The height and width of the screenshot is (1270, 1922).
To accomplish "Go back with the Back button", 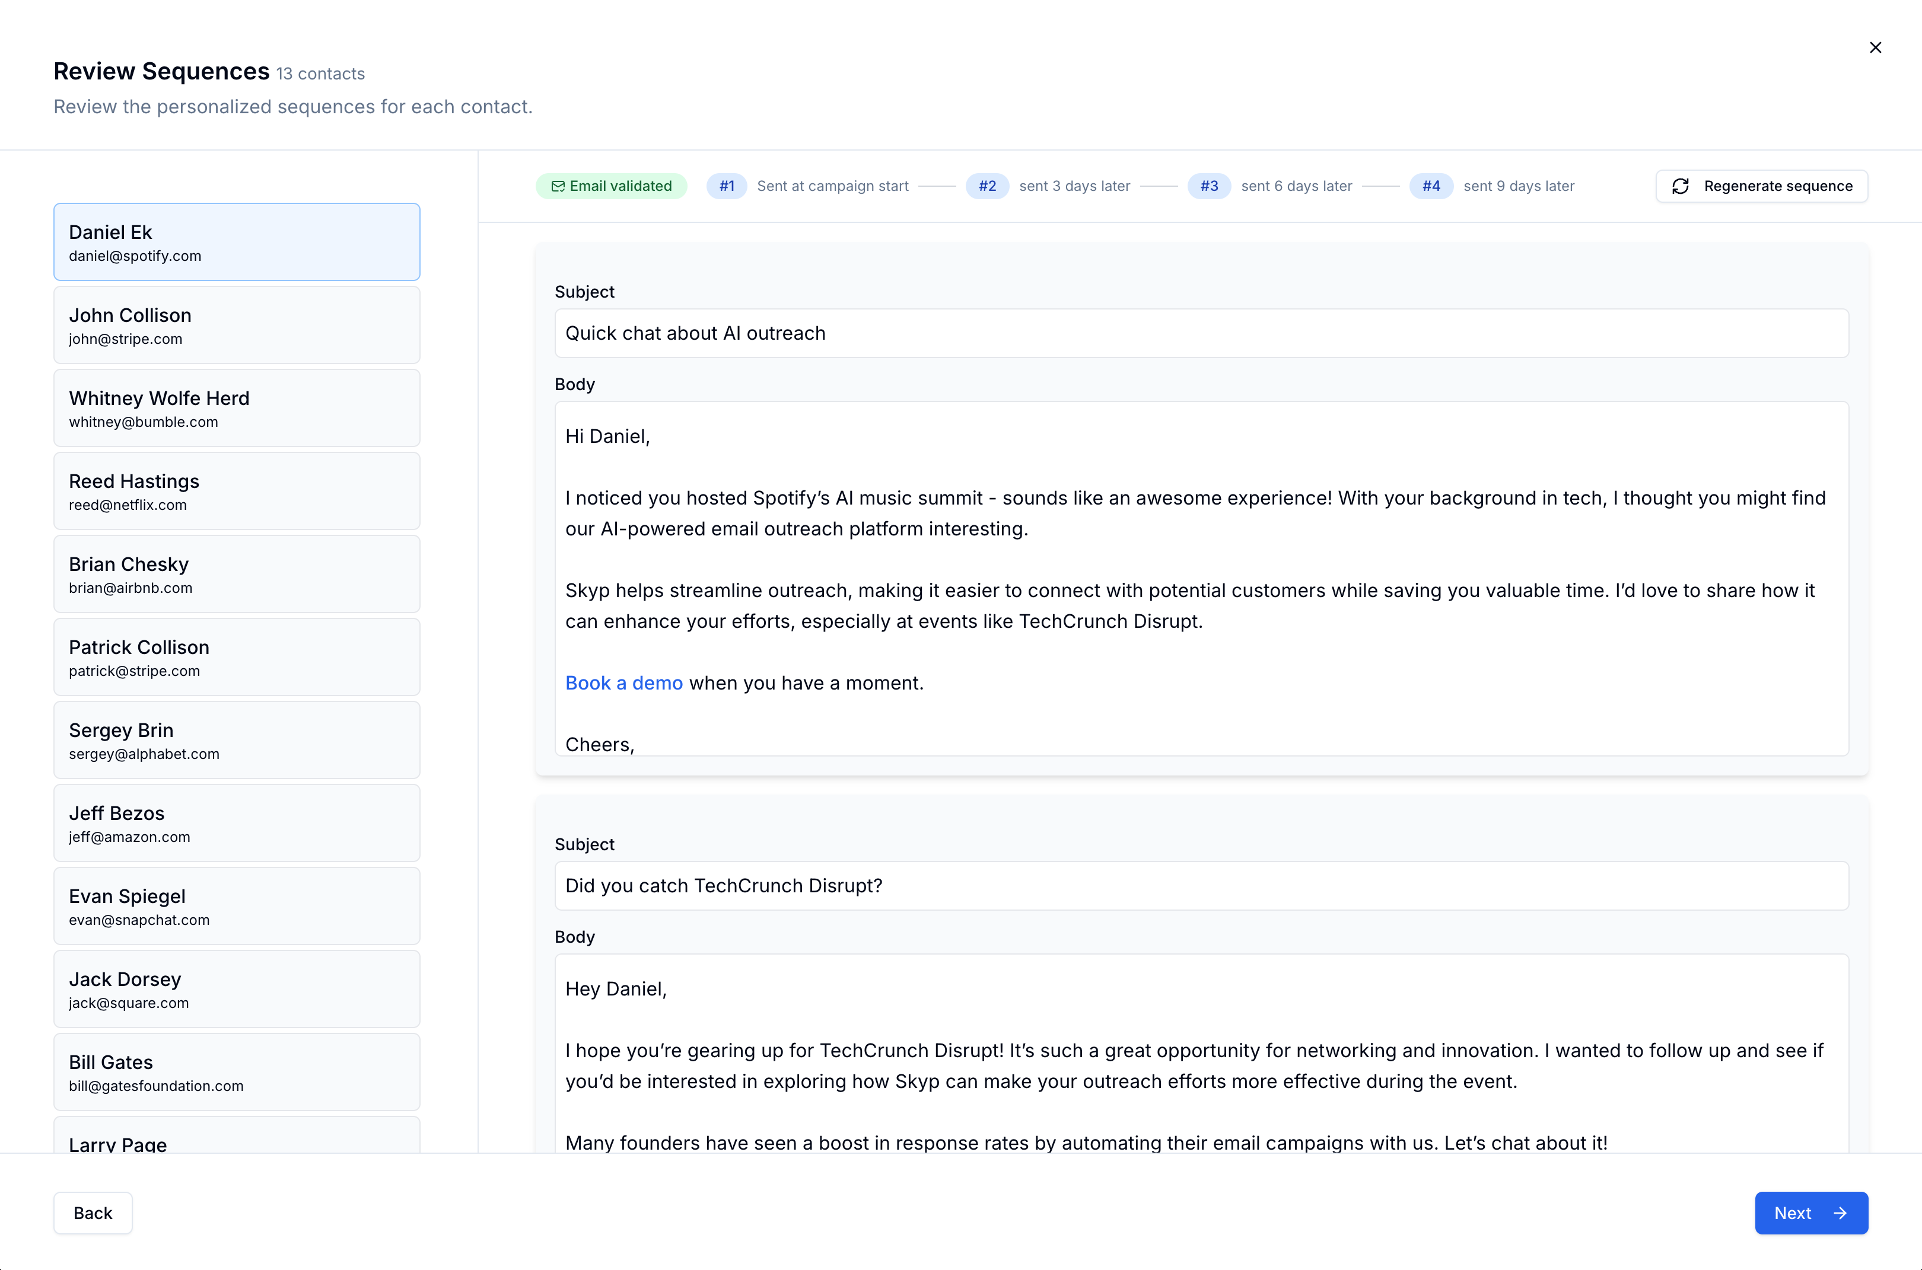I will click(x=93, y=1213).
